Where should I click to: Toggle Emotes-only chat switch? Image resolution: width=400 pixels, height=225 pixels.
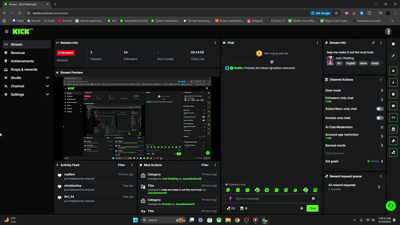click(380, 118)
